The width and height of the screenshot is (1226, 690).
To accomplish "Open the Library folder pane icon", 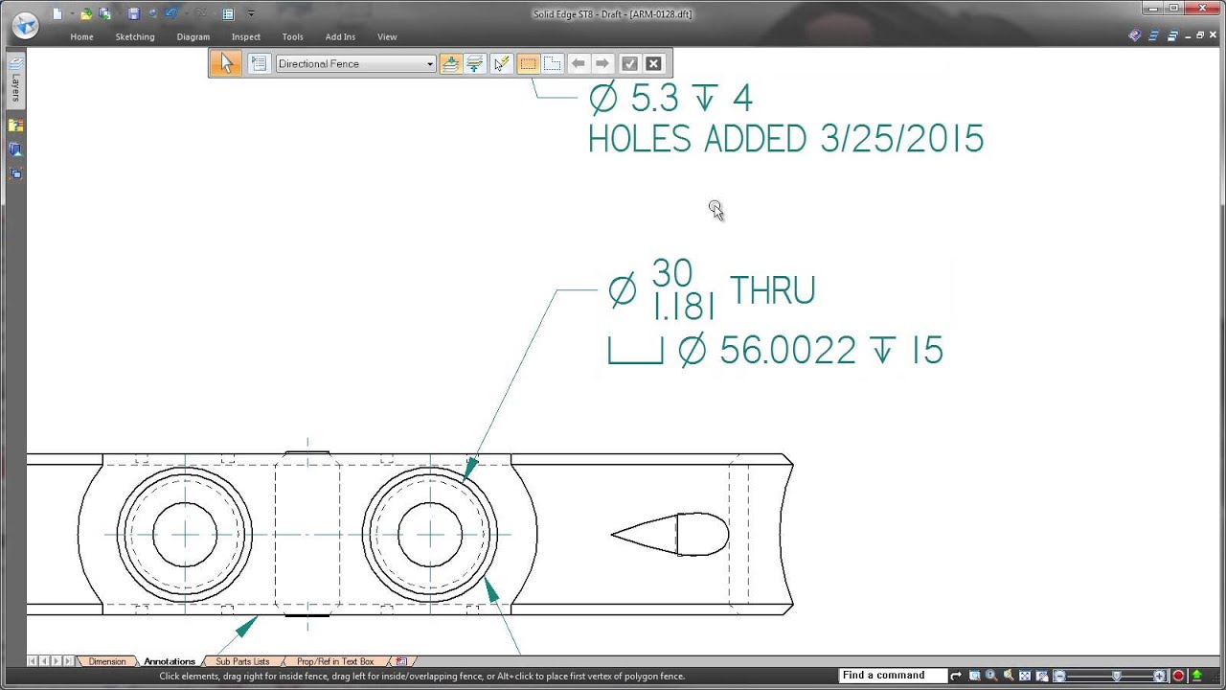I will pyautogui.click(x=15, y=126).
